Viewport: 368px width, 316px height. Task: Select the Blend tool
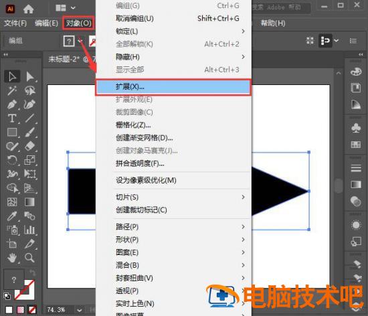[30, 216]
